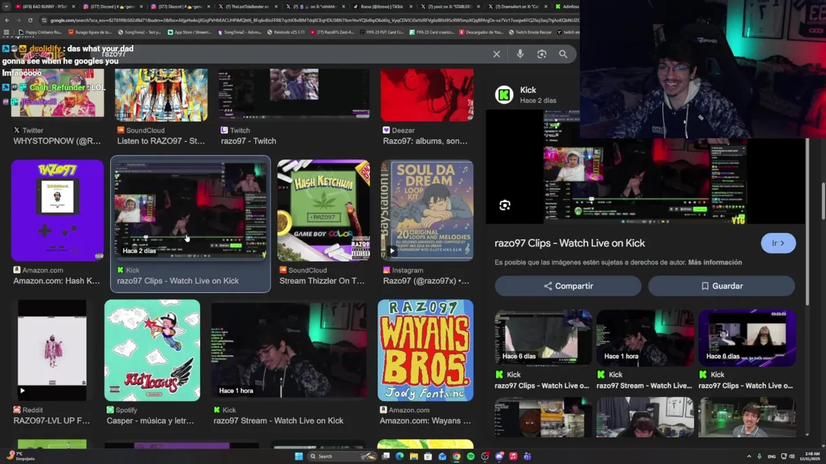826x464 pixels.
Task: Open File Explorer from the taskbar
Action: coord(414,456)
